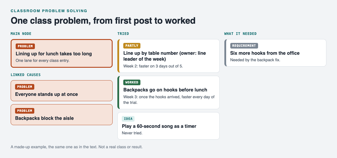Click the PROBLEM badge on the main node
This screenshot has height=158, width=337.
[x=25, y=46]
